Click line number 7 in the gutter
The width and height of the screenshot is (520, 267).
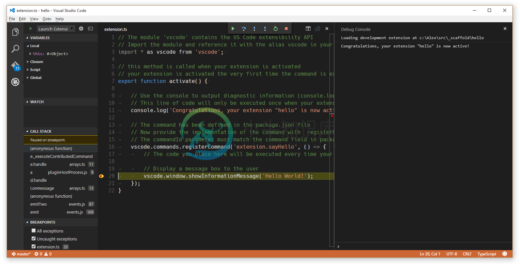click(113, 81)
